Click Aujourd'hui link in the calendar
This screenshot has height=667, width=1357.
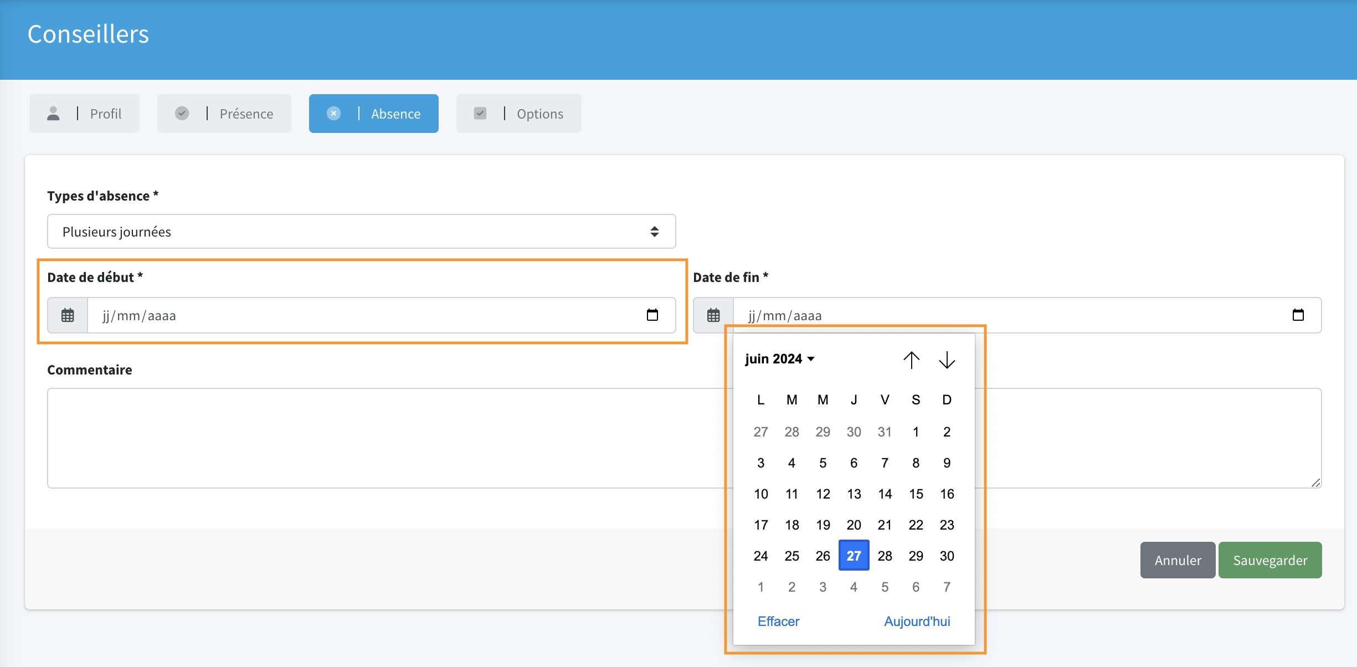pos(917,621)
